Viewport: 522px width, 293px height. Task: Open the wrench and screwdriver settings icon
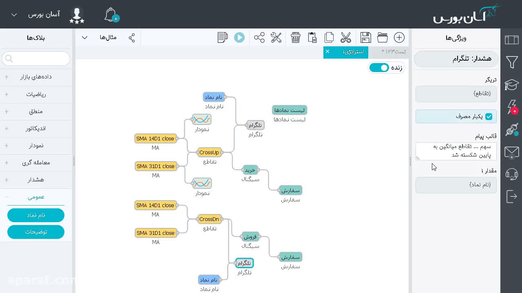coord(276,37)
